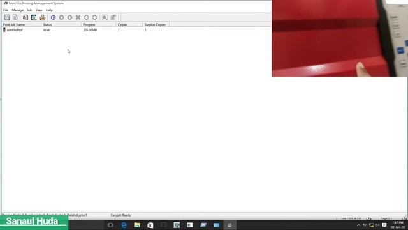Open the Action Center notification icon
The image size is (408, 230).
click(384, 225)
